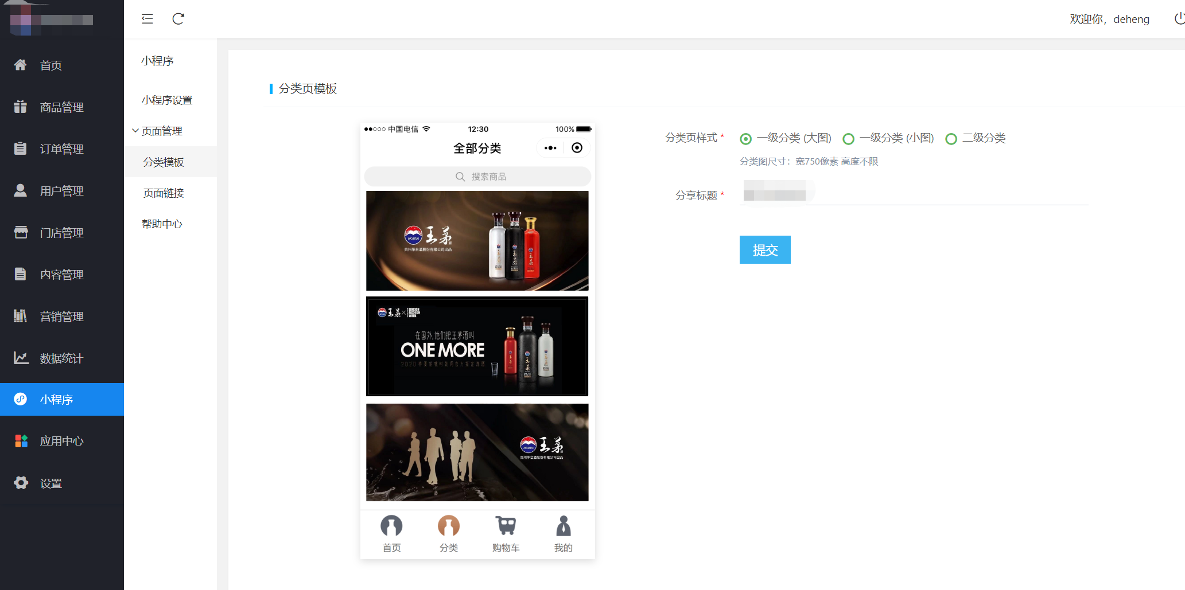Go to 数据统计 section
The width and height of the screenshot is (1185, 590).
[x=62, y=358]
